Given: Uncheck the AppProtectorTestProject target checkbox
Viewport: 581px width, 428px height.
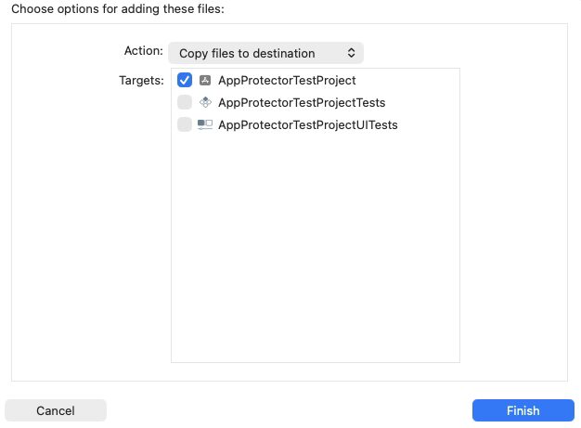Looking at the screenshot, I should pos(185,80).
